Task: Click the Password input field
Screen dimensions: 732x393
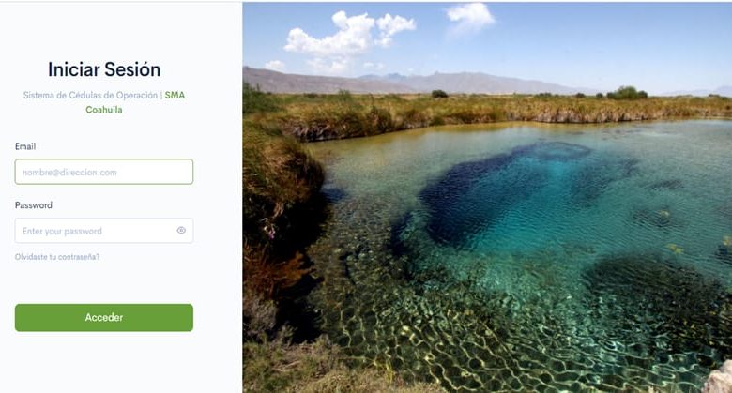Action: tap(94, 231)
